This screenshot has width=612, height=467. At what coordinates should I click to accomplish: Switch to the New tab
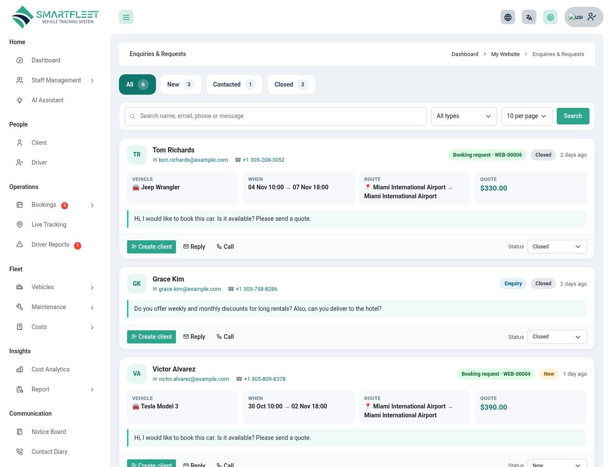tap(181, 84)
